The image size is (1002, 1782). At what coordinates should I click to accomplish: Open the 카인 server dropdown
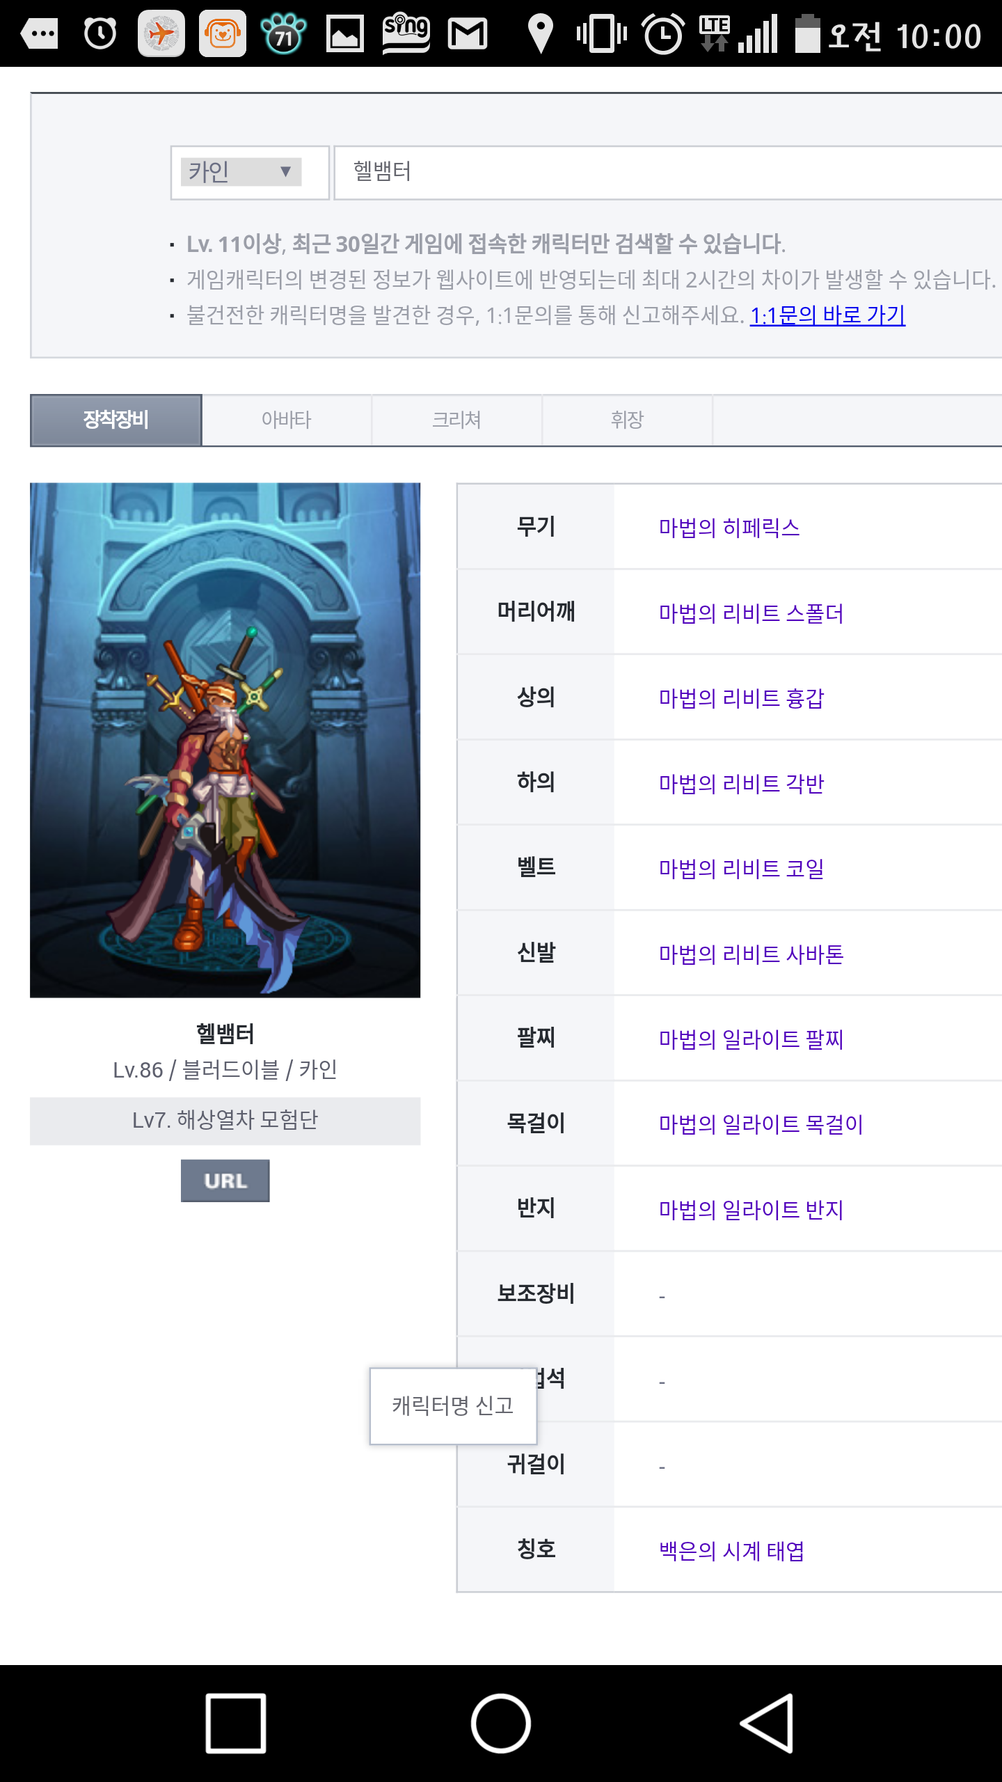coord(241,172)
